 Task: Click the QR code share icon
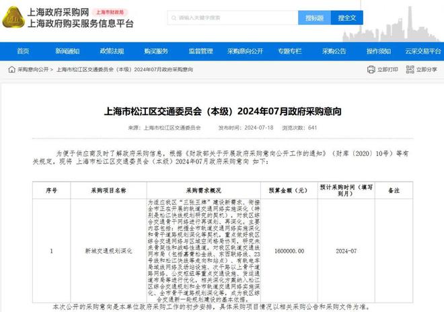click(x=410, y=69)
